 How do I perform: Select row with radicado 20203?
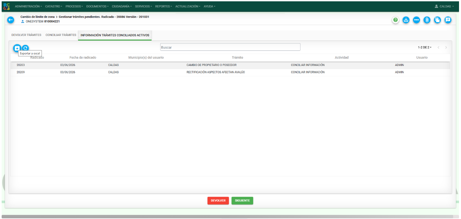(230, 65)
